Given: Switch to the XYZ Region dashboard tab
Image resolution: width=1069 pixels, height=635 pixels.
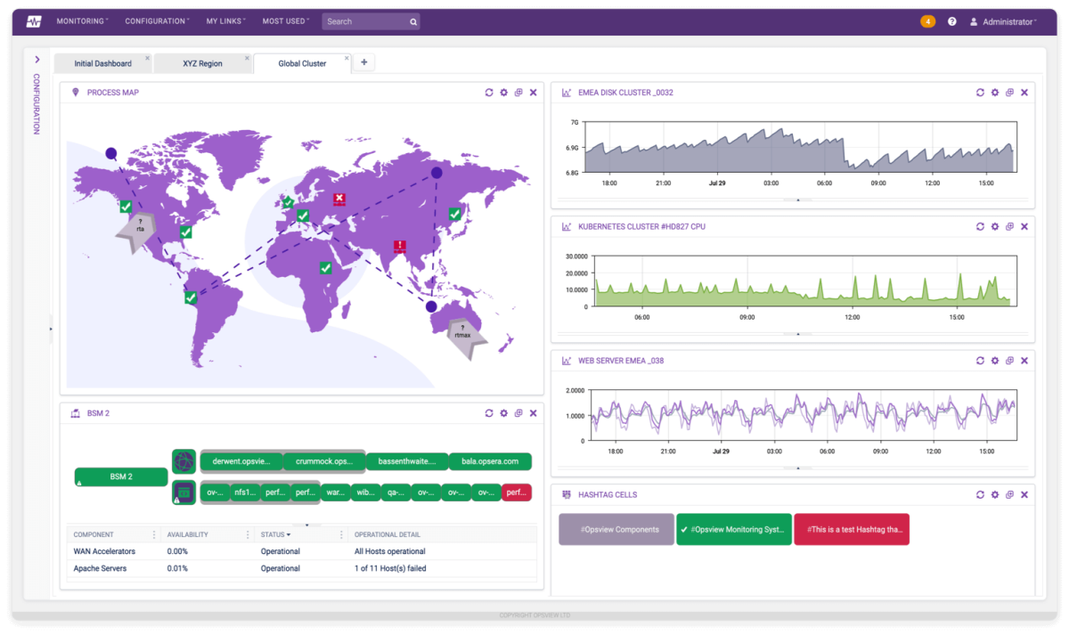Looking at the screenshot, I should coord(202,62).
